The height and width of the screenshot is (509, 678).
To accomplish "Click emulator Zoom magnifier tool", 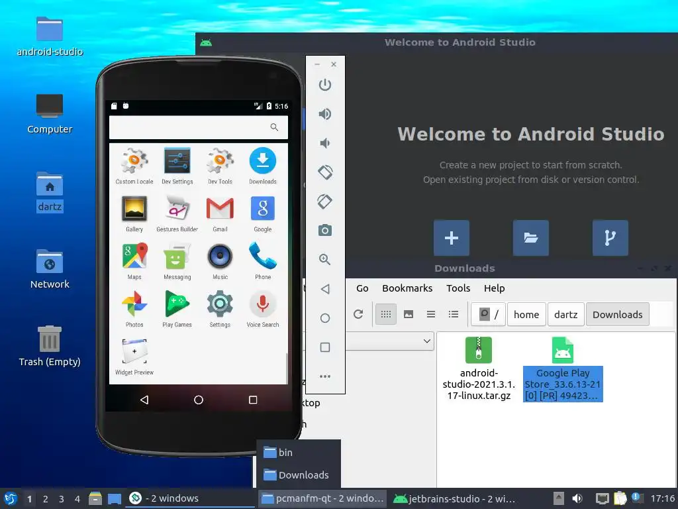I will [x=325, y=259].
